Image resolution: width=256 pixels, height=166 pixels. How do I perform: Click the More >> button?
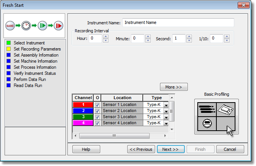[174, 87]
